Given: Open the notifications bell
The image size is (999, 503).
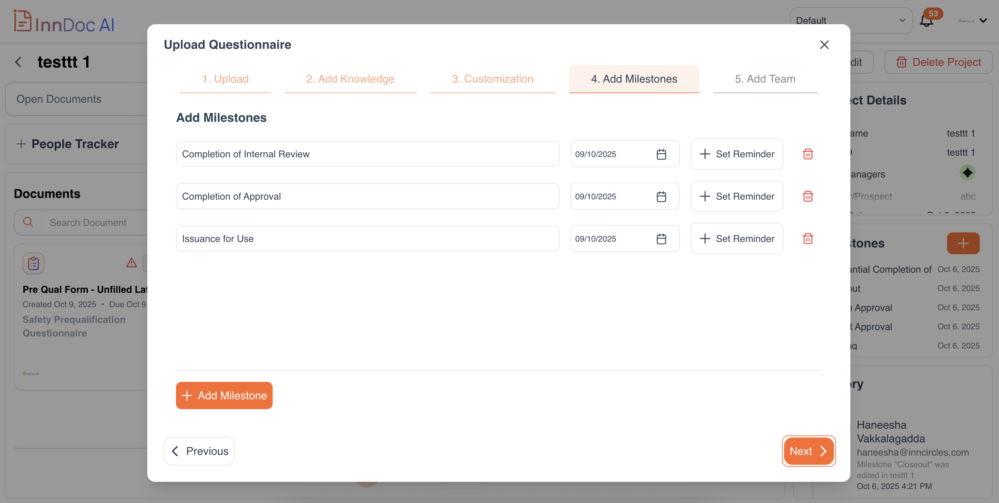Looking at the screenshot, I should coord(927,20).
